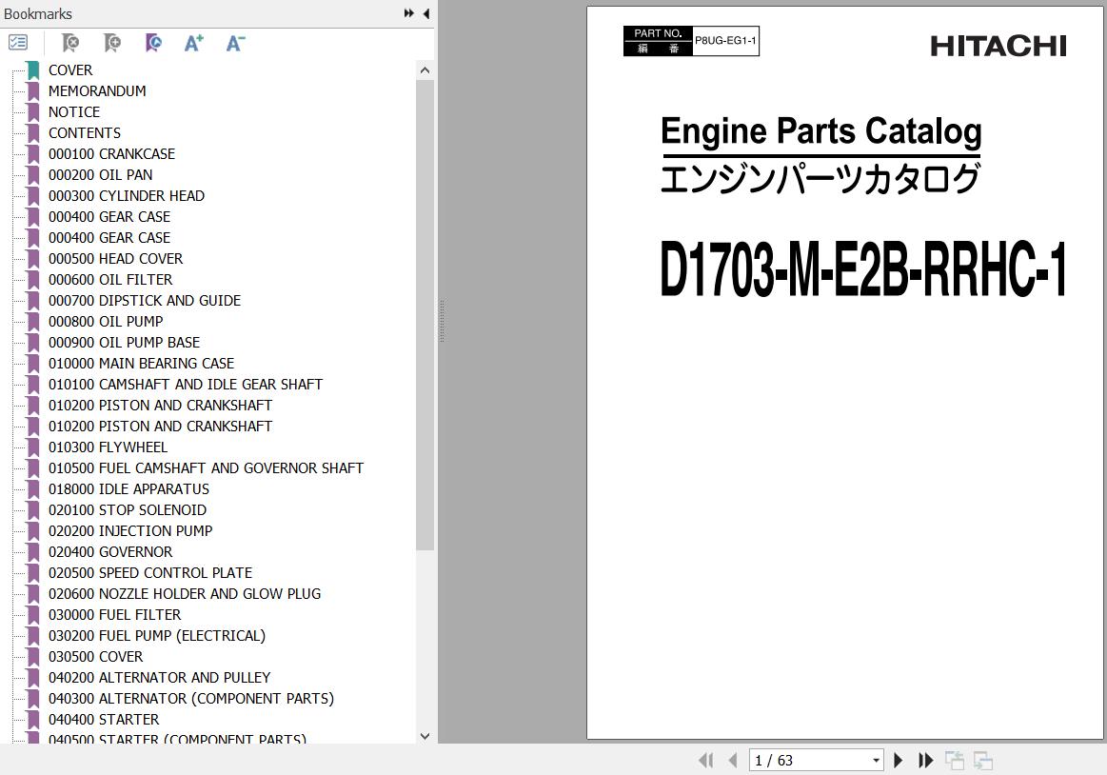The image size is (1107, 775).
Task: Open the 040200 ALTERNATOR AND PULLEY bookmark
Action: pyautogui.click(x=160, y=678)
